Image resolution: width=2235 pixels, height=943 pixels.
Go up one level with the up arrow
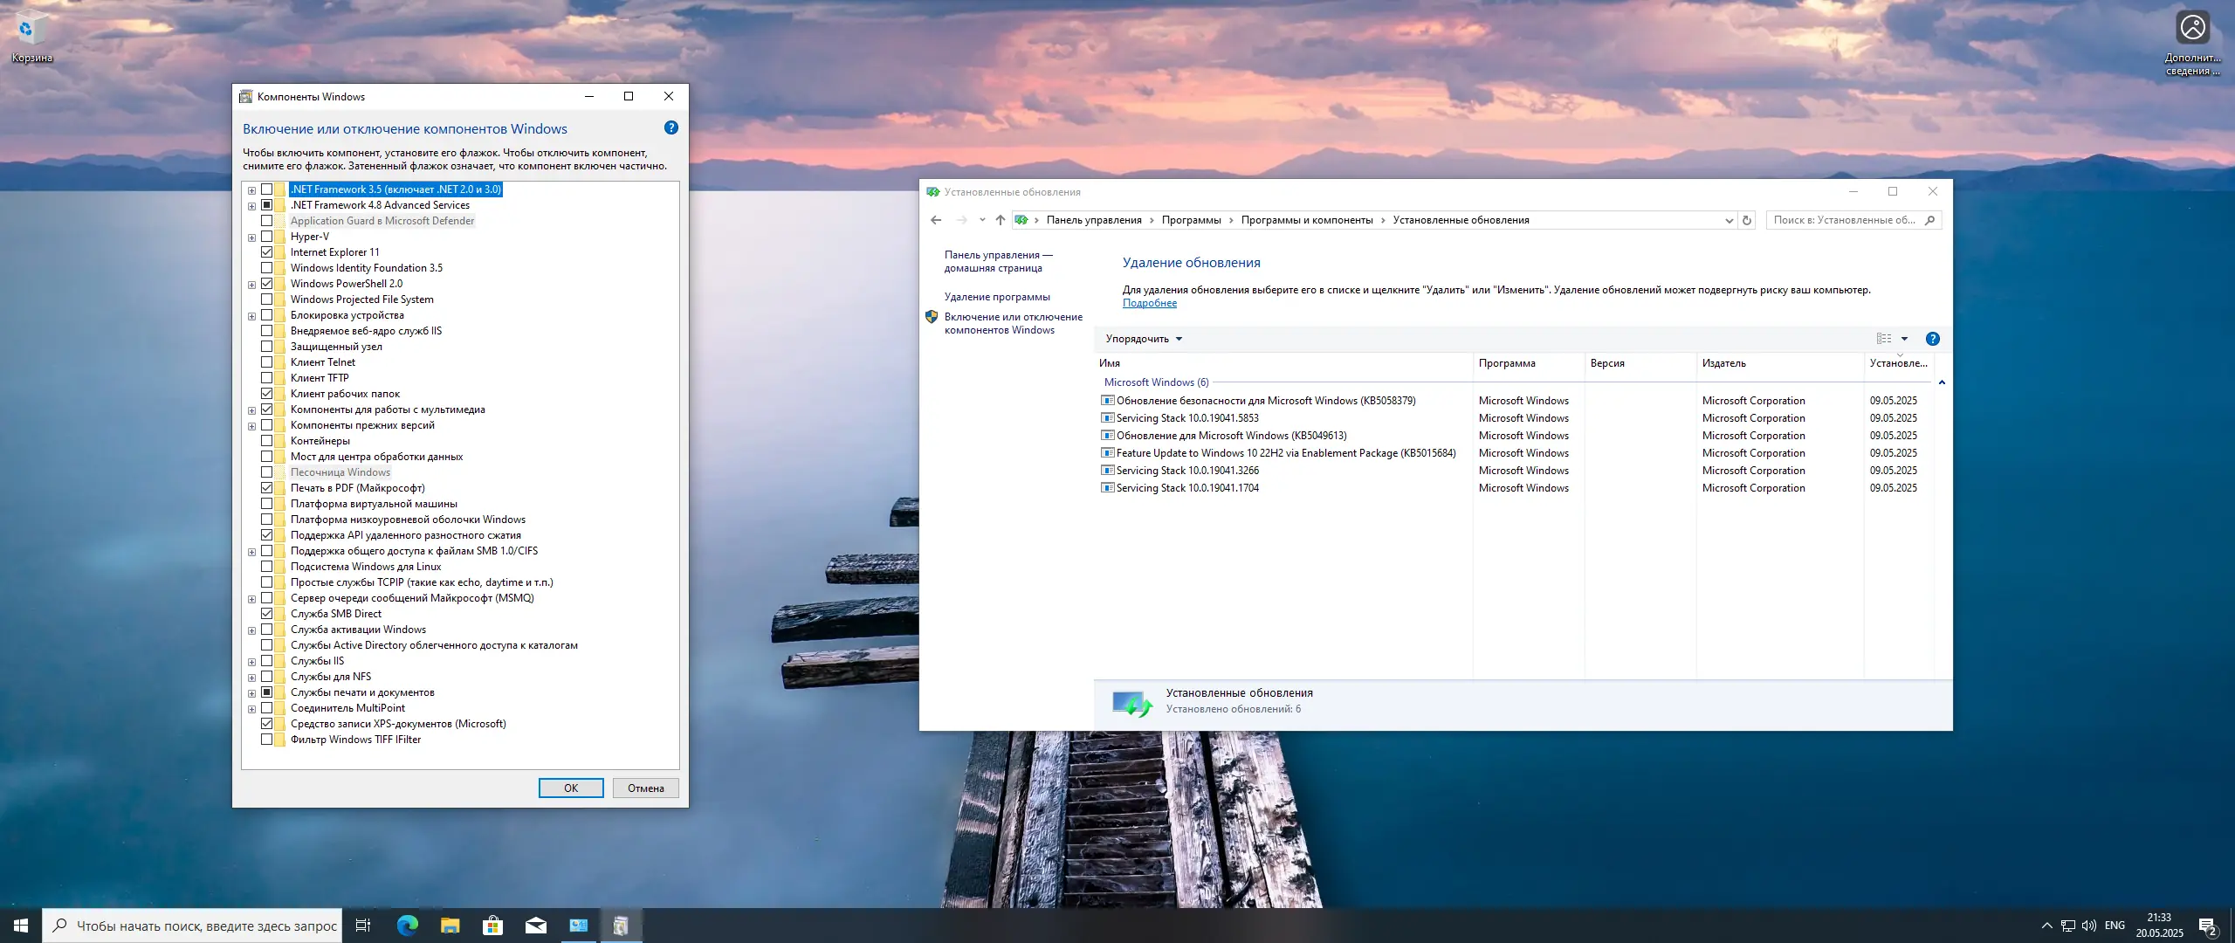point(1001,220)
